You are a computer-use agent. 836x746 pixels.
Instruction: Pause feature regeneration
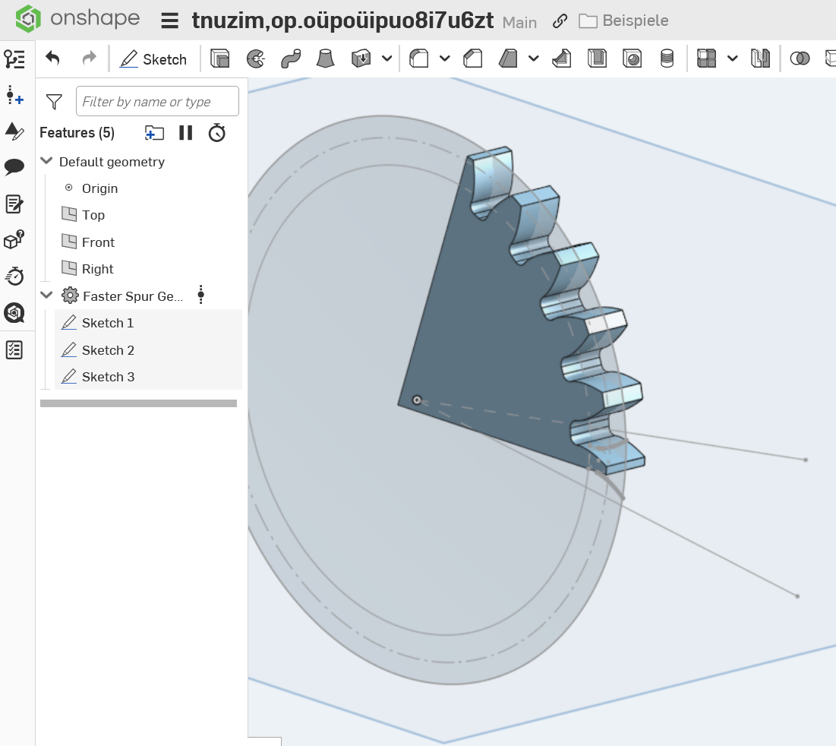(x=185, y=133)
